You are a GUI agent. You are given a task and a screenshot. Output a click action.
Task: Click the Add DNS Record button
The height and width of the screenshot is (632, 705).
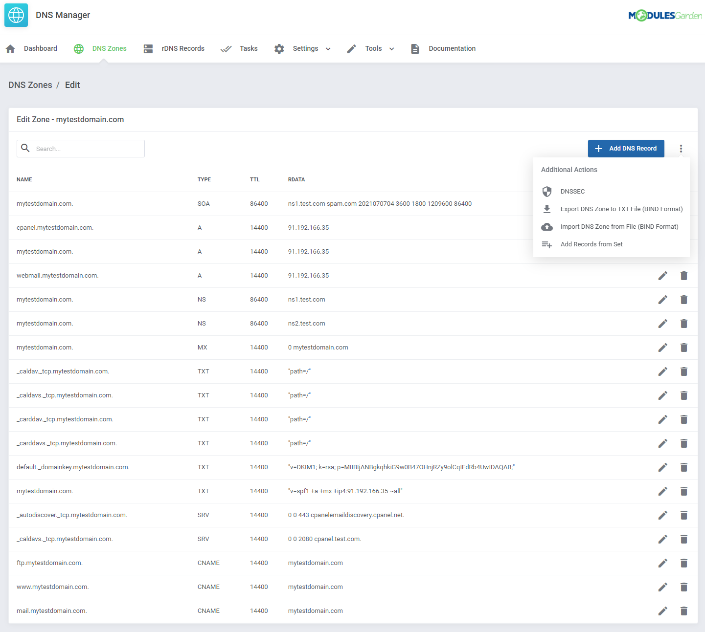[x=626, y=148]
